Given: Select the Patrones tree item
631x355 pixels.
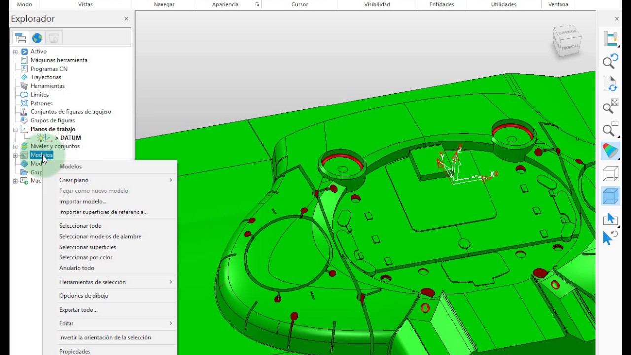Looking at the screenshot, I should pos(41,103).
